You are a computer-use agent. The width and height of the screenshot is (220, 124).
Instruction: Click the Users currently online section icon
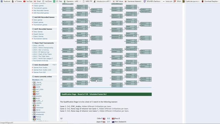[x=33, y=76]
